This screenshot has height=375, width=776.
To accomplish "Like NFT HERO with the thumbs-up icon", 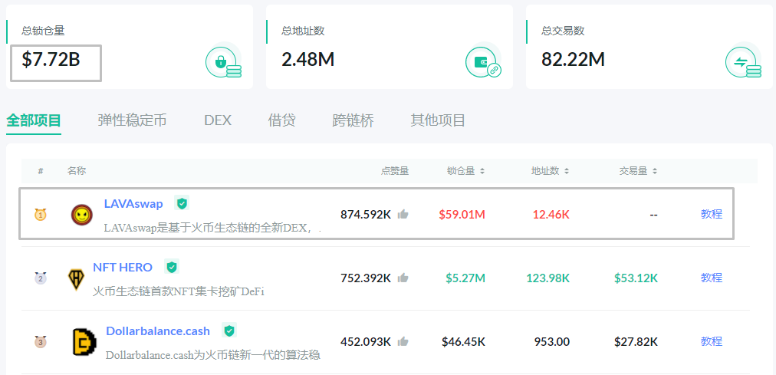I will click(x=403, y=278).
